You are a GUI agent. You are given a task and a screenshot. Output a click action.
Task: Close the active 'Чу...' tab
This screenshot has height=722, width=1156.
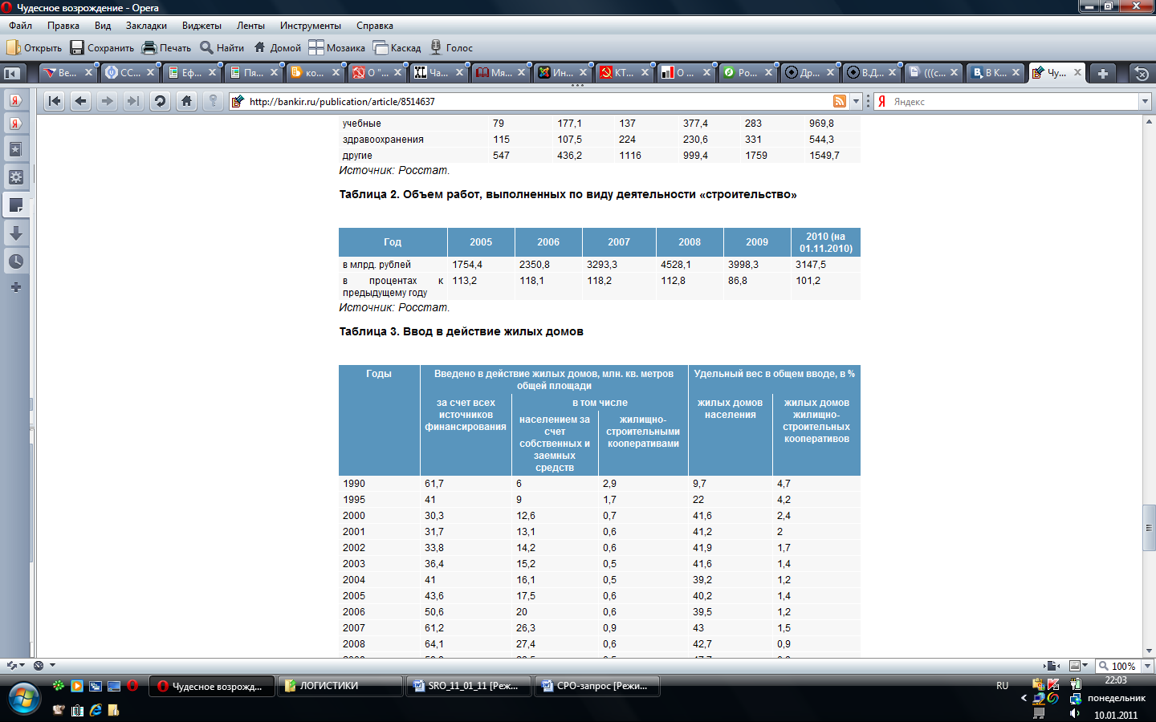point(1077,72)
